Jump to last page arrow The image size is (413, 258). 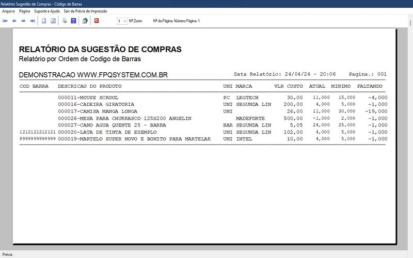tap(33, 21)
